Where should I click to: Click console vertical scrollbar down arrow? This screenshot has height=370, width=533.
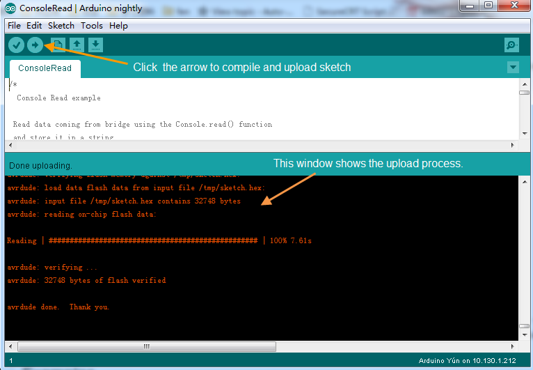coord(525,335)
